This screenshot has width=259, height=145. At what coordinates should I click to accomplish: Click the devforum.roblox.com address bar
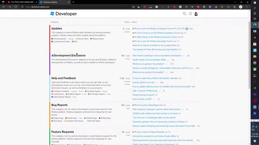click(76, 7)
